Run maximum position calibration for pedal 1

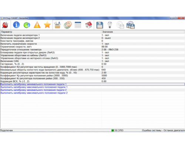34,87
